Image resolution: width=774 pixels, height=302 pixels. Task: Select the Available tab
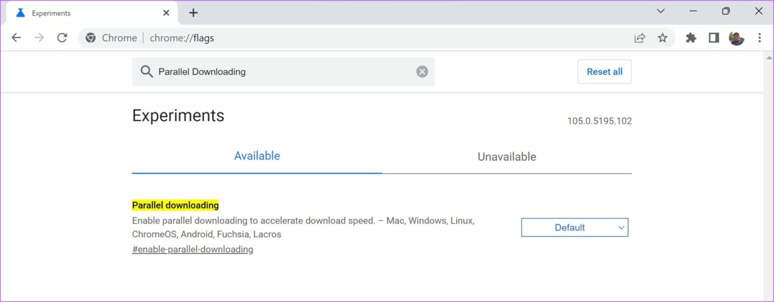pyautogui.click(x=257, y=156)
